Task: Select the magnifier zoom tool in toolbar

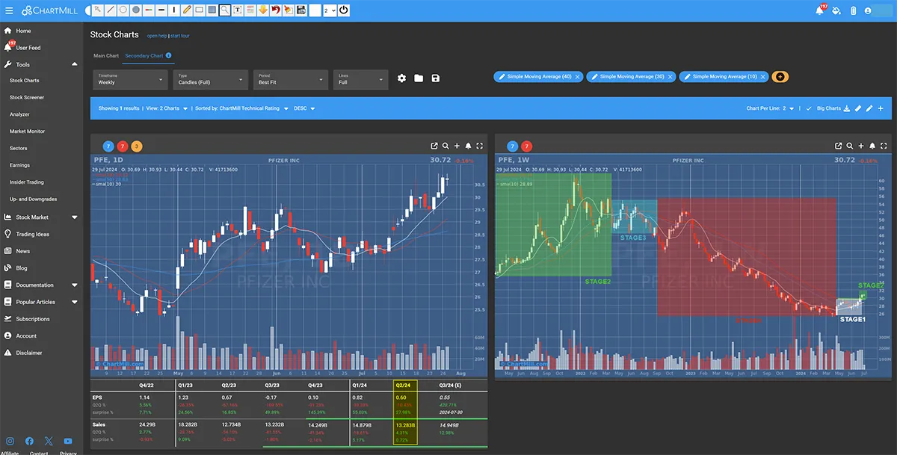Action: coord(225,10)
